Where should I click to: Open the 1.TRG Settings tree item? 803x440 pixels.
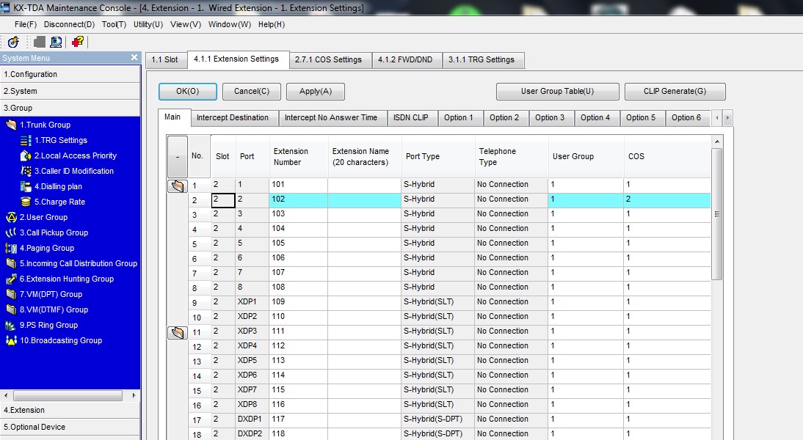(61, 140)
